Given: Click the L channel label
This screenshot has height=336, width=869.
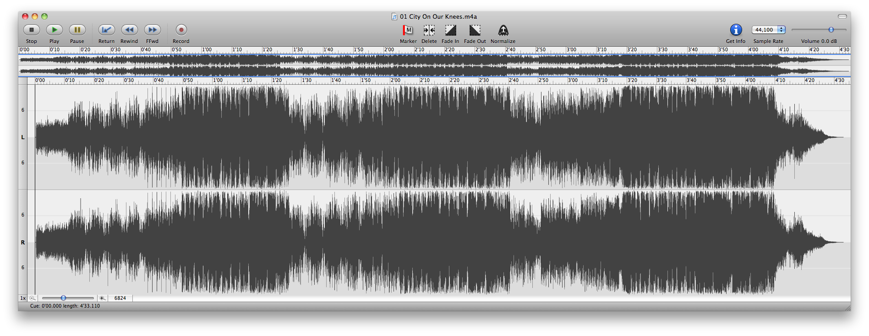Looking at the screenshot, I should click(23, 137).
